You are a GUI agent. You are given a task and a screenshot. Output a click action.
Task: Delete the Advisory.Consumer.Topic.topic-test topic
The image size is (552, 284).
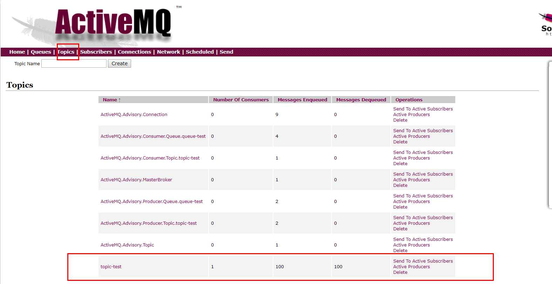tap(400, 164)
